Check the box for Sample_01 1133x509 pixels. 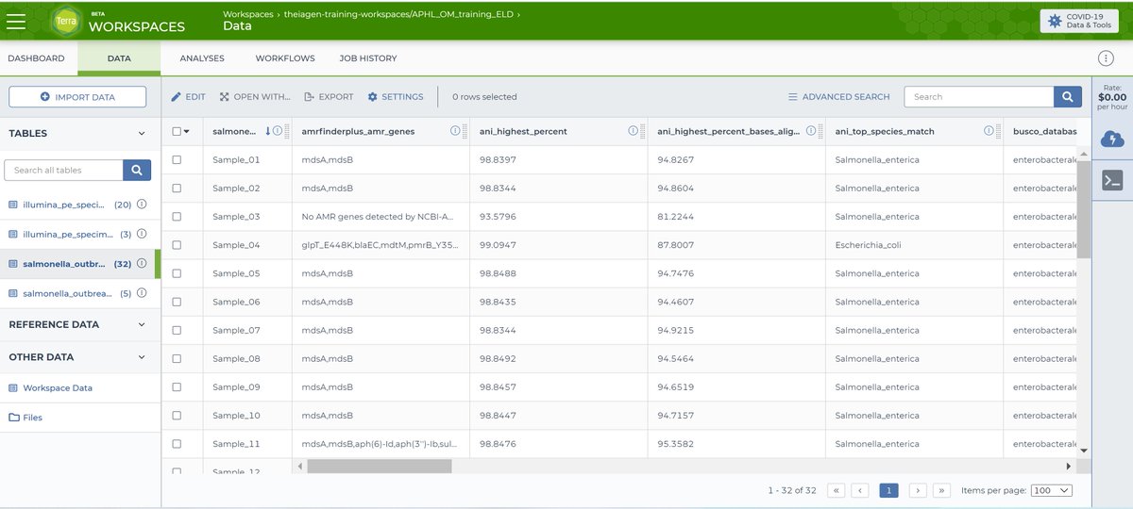click(x=177, y=159)
